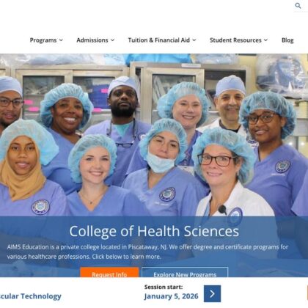This screenshot has height=308, width=308.
Task: Go to the Blog page
Action: [287, 40]
